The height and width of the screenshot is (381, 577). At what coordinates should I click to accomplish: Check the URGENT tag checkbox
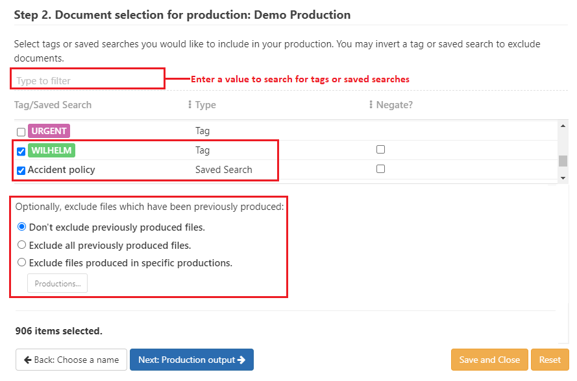(x=20, y=131)
